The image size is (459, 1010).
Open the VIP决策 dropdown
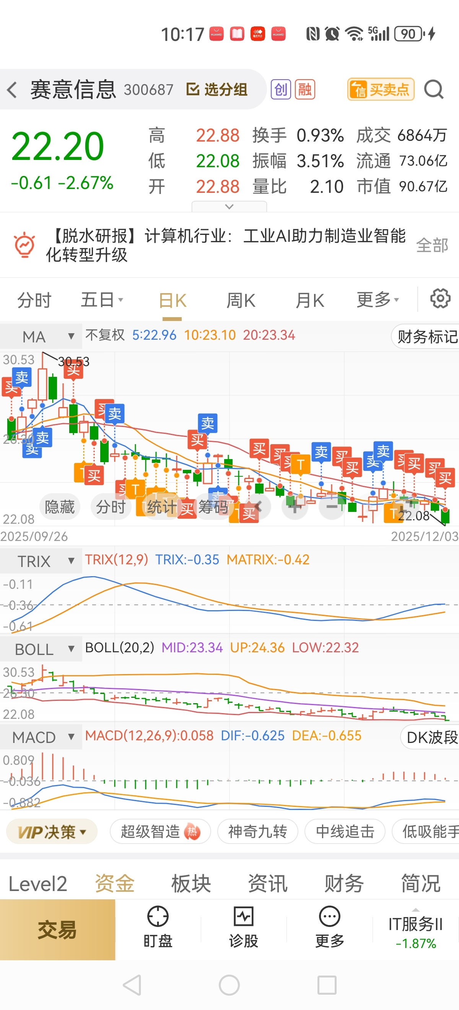click(51, 831)
